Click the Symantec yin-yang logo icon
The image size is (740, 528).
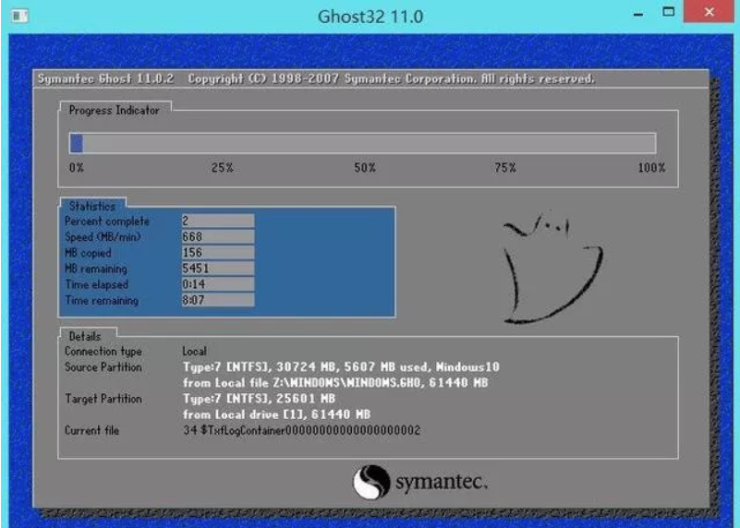[x=371, y=482]
